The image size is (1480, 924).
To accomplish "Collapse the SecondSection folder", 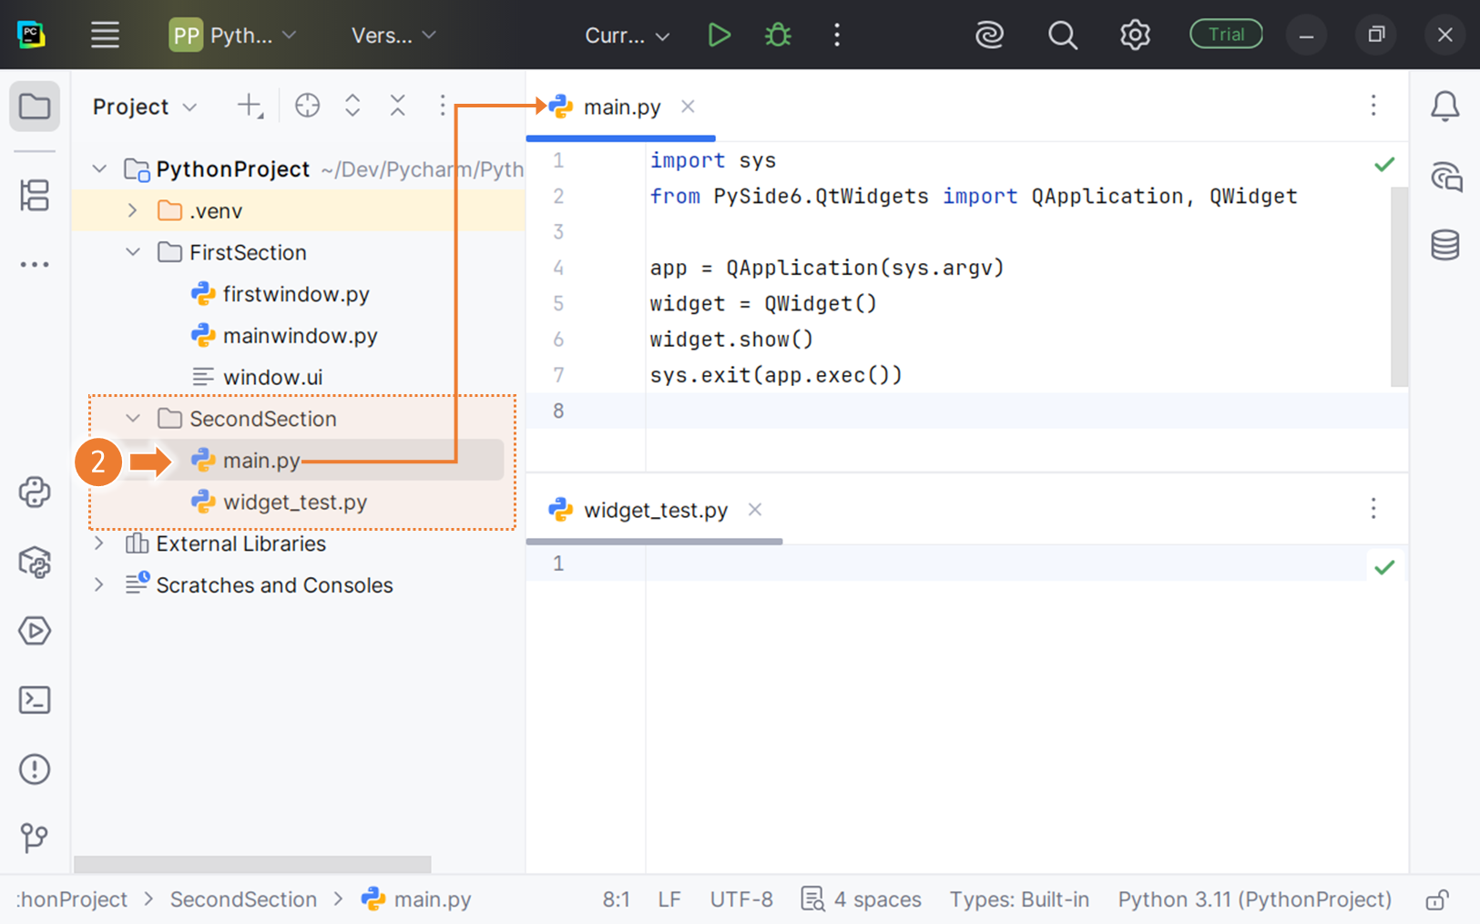I will click(x=133, y=418).
